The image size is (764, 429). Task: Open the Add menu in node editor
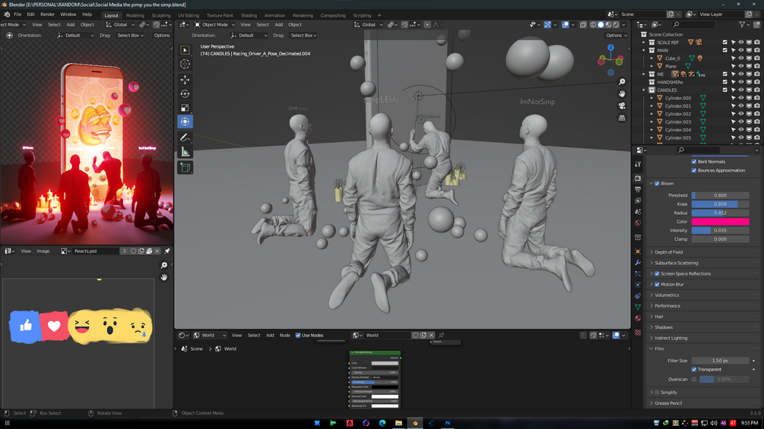[x=270, y=335]
